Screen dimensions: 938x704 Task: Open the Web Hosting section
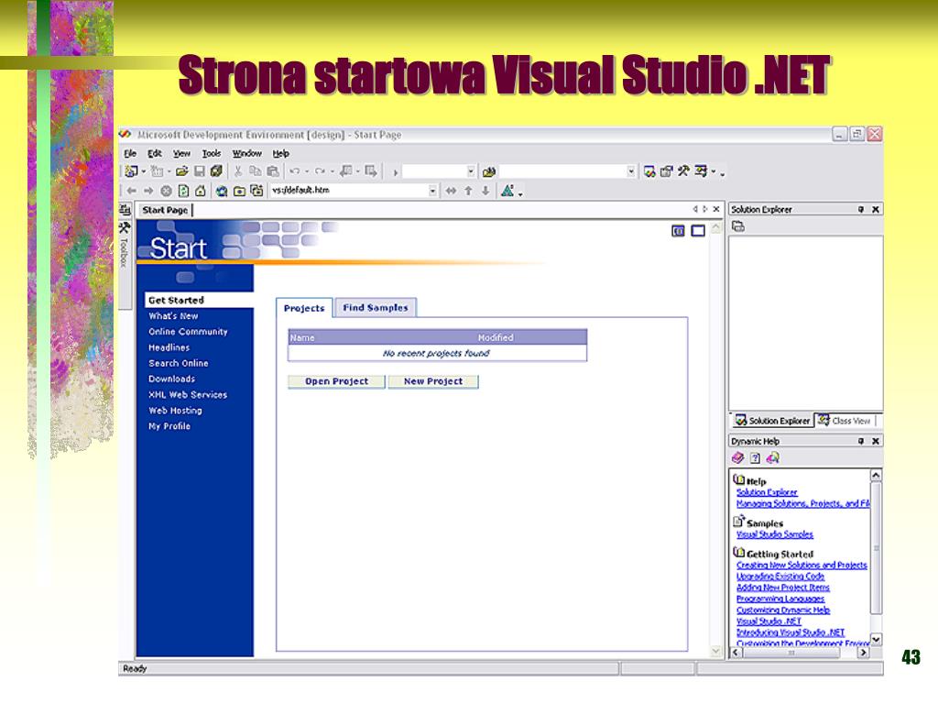[x=175, y=410]
